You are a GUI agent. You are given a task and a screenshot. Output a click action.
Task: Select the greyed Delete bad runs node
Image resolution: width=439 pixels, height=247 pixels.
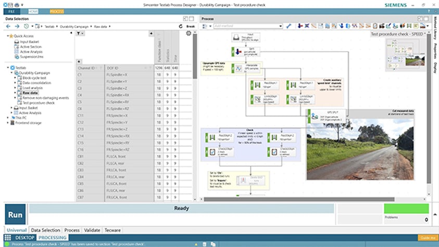click(x=250, y=180)
